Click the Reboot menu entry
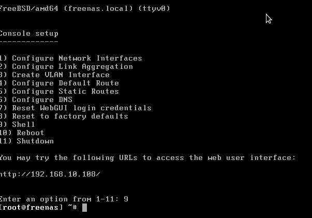The height and width of the screenshot is (218, 312). click(x=22, y=133)
